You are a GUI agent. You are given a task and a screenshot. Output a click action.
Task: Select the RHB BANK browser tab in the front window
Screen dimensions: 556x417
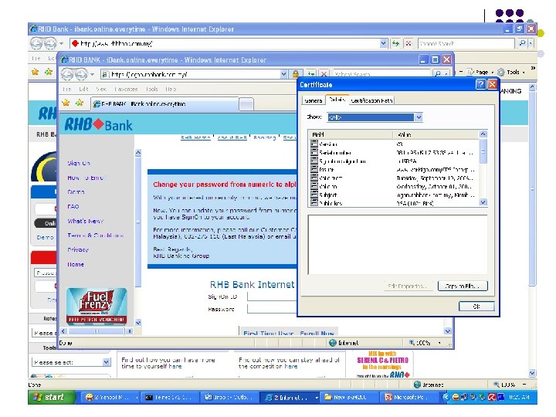pyautogui.click(x=164, y=104)
